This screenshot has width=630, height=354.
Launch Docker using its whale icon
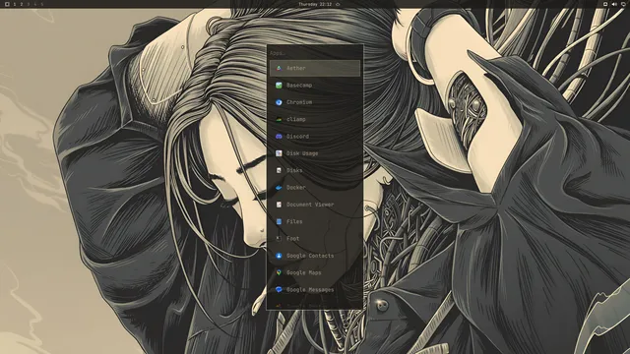click(279, 188)
